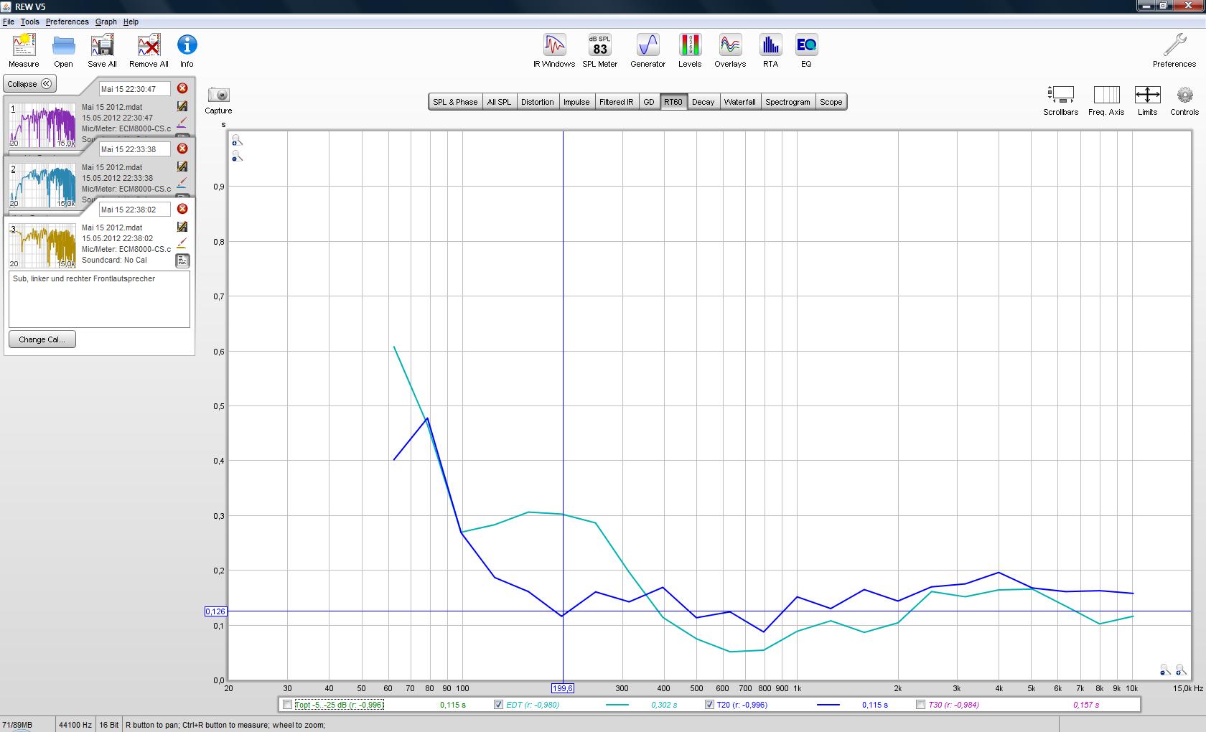Viewport: 1206px width, 732px height.
Task: Collapse the measurements side panel
Action: 29,84
